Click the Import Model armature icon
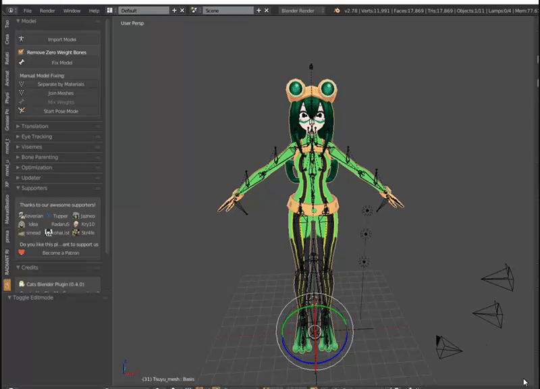Screen dimensions: 540x389 (x=22, y=39)
